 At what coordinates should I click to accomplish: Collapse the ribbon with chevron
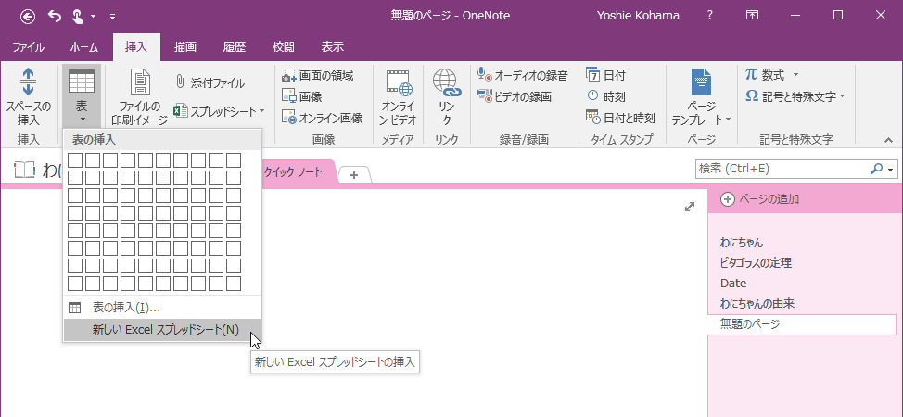[x=888, y=140]
